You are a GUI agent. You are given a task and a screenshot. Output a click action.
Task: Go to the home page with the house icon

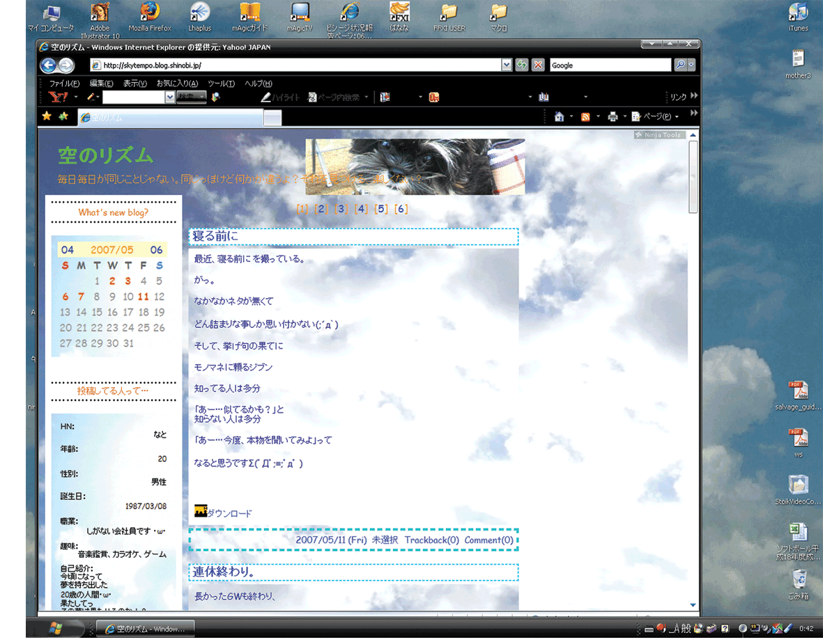(559, 116)
